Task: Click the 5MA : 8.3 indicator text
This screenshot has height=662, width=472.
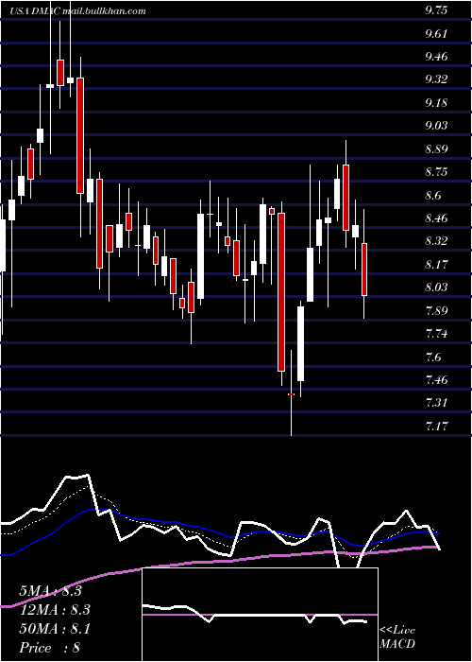Action: point(51,591)
